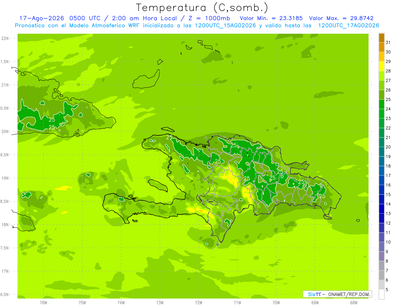The image size is (397, 307).
Task: Click the legend value '31'
Action: pos(388,42)
